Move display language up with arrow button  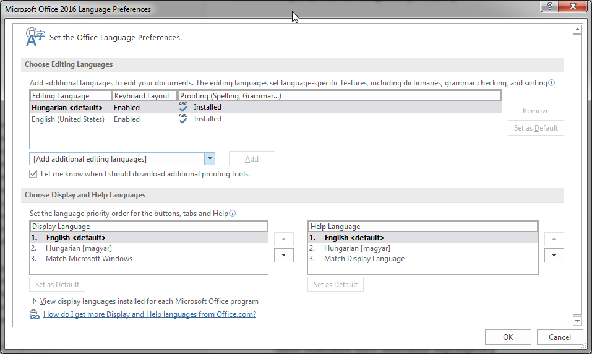(x=283, y=239)
